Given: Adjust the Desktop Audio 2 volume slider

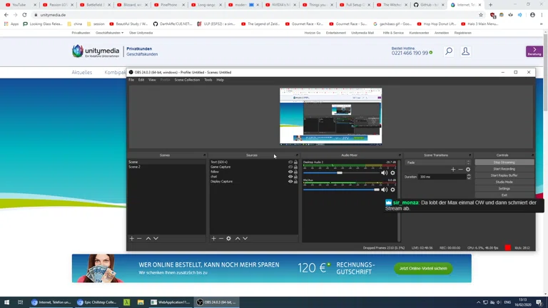Looking at the screenshot, I should tap(341, 173).
